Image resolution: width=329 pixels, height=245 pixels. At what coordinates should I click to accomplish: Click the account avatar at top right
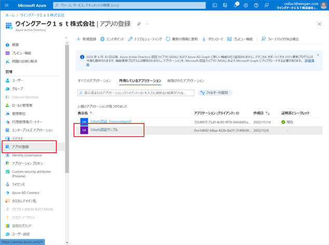pos(324,6)
